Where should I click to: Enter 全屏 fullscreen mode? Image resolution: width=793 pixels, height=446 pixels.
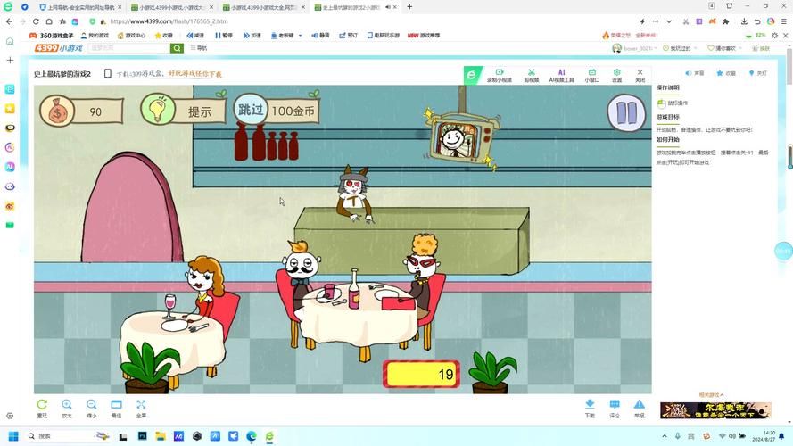(x=141, y=408)
